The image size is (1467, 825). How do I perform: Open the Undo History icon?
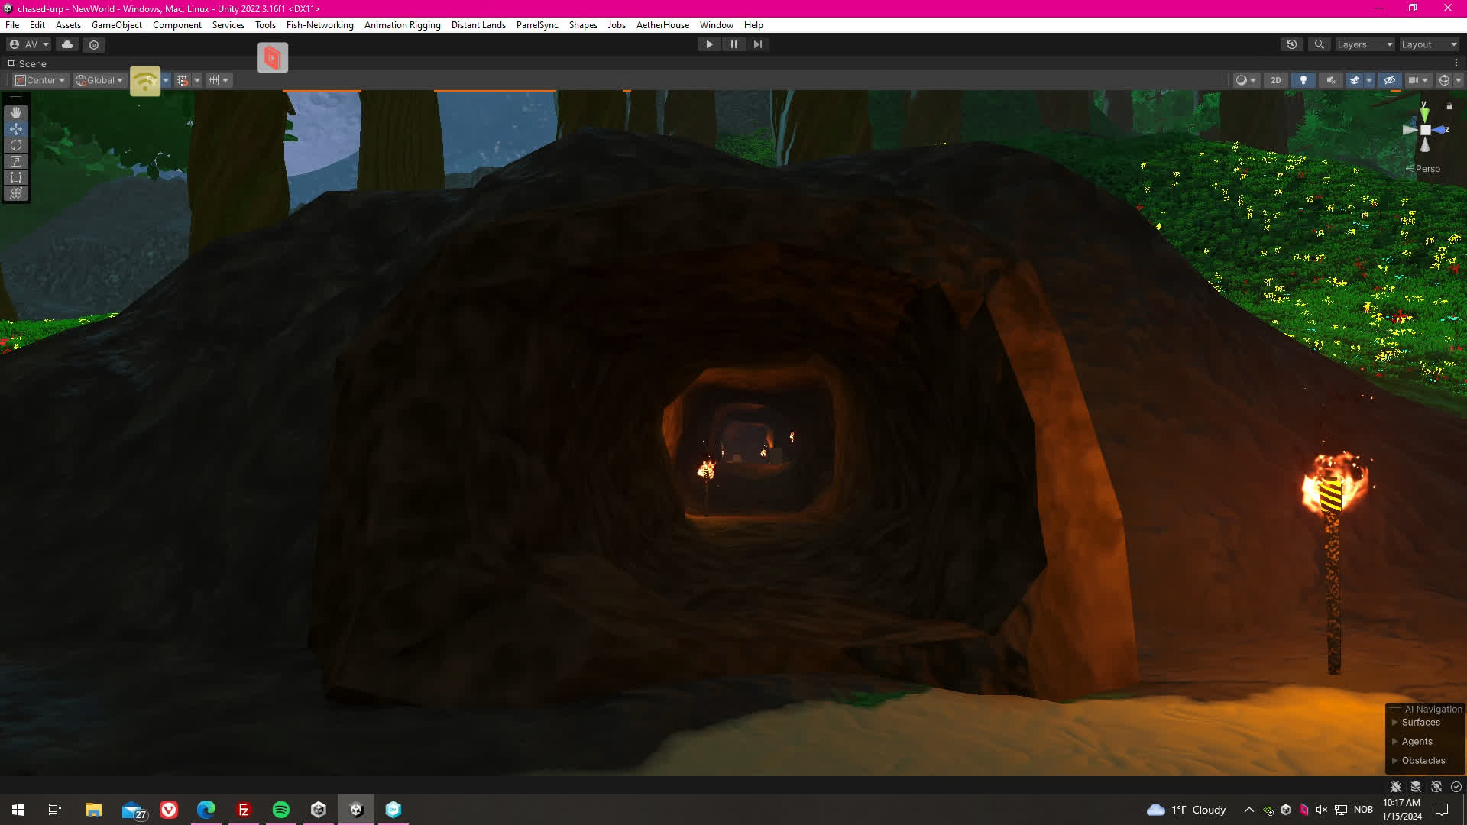(x=1292, y=44)
